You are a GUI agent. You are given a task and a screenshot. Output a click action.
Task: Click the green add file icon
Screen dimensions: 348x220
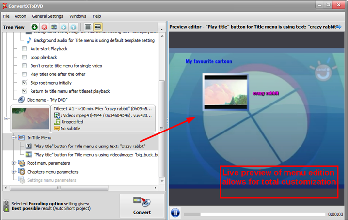point(34,27)
